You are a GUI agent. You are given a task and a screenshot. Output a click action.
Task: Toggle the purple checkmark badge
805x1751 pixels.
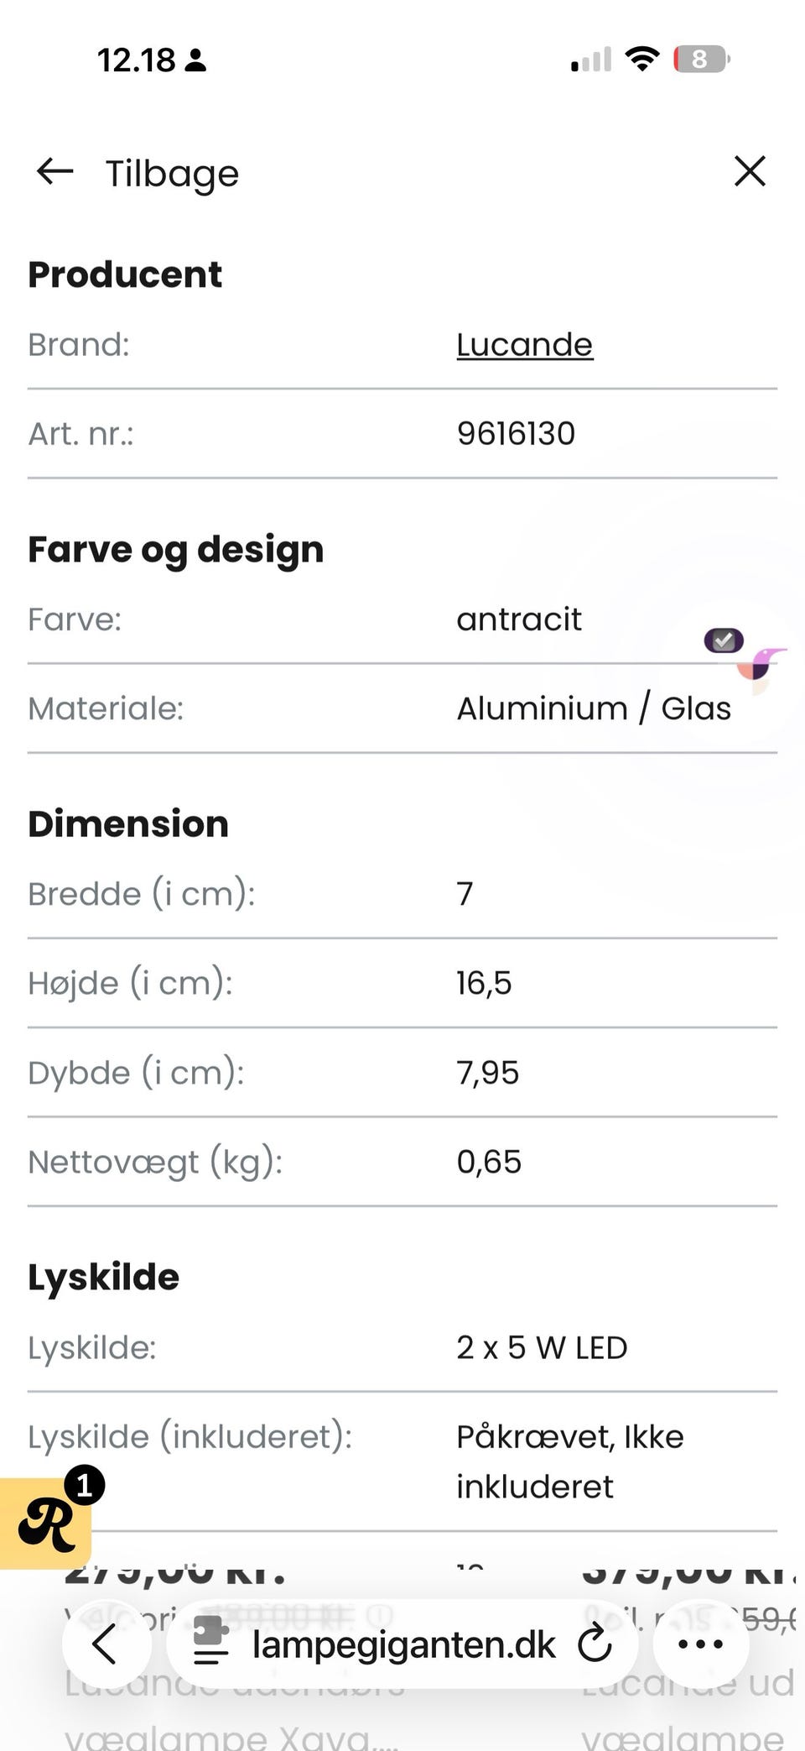pos(724,640)
